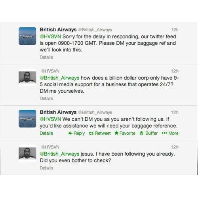The image size is (198, 198).
Task: Expand Details under the last tweet
Action: (46, 168)
